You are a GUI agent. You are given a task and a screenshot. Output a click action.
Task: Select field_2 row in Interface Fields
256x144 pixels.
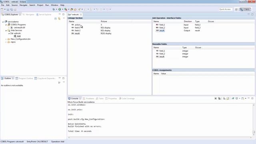click(x=203, y=28)
